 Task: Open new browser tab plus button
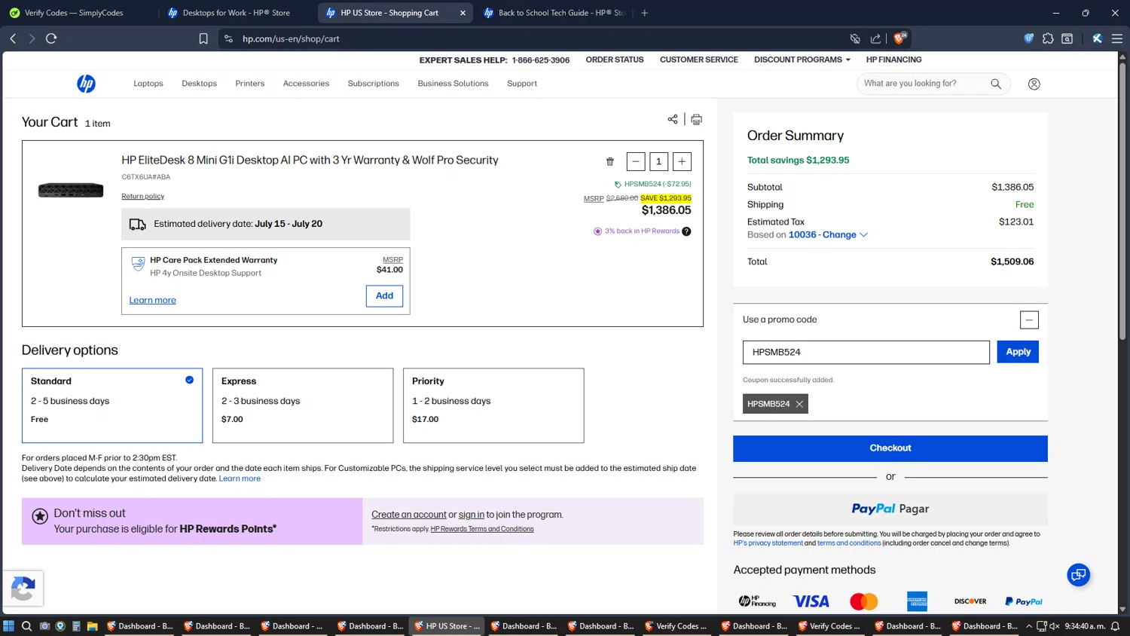pos(644,13)
